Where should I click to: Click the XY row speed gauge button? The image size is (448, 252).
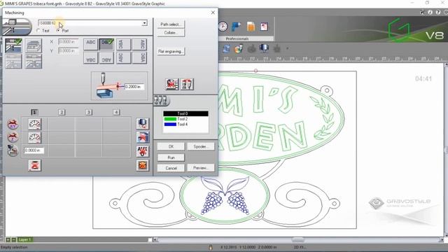[x=34, y=124]
